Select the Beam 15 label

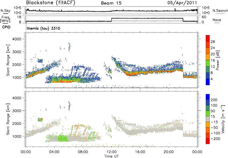click(111, 3)
